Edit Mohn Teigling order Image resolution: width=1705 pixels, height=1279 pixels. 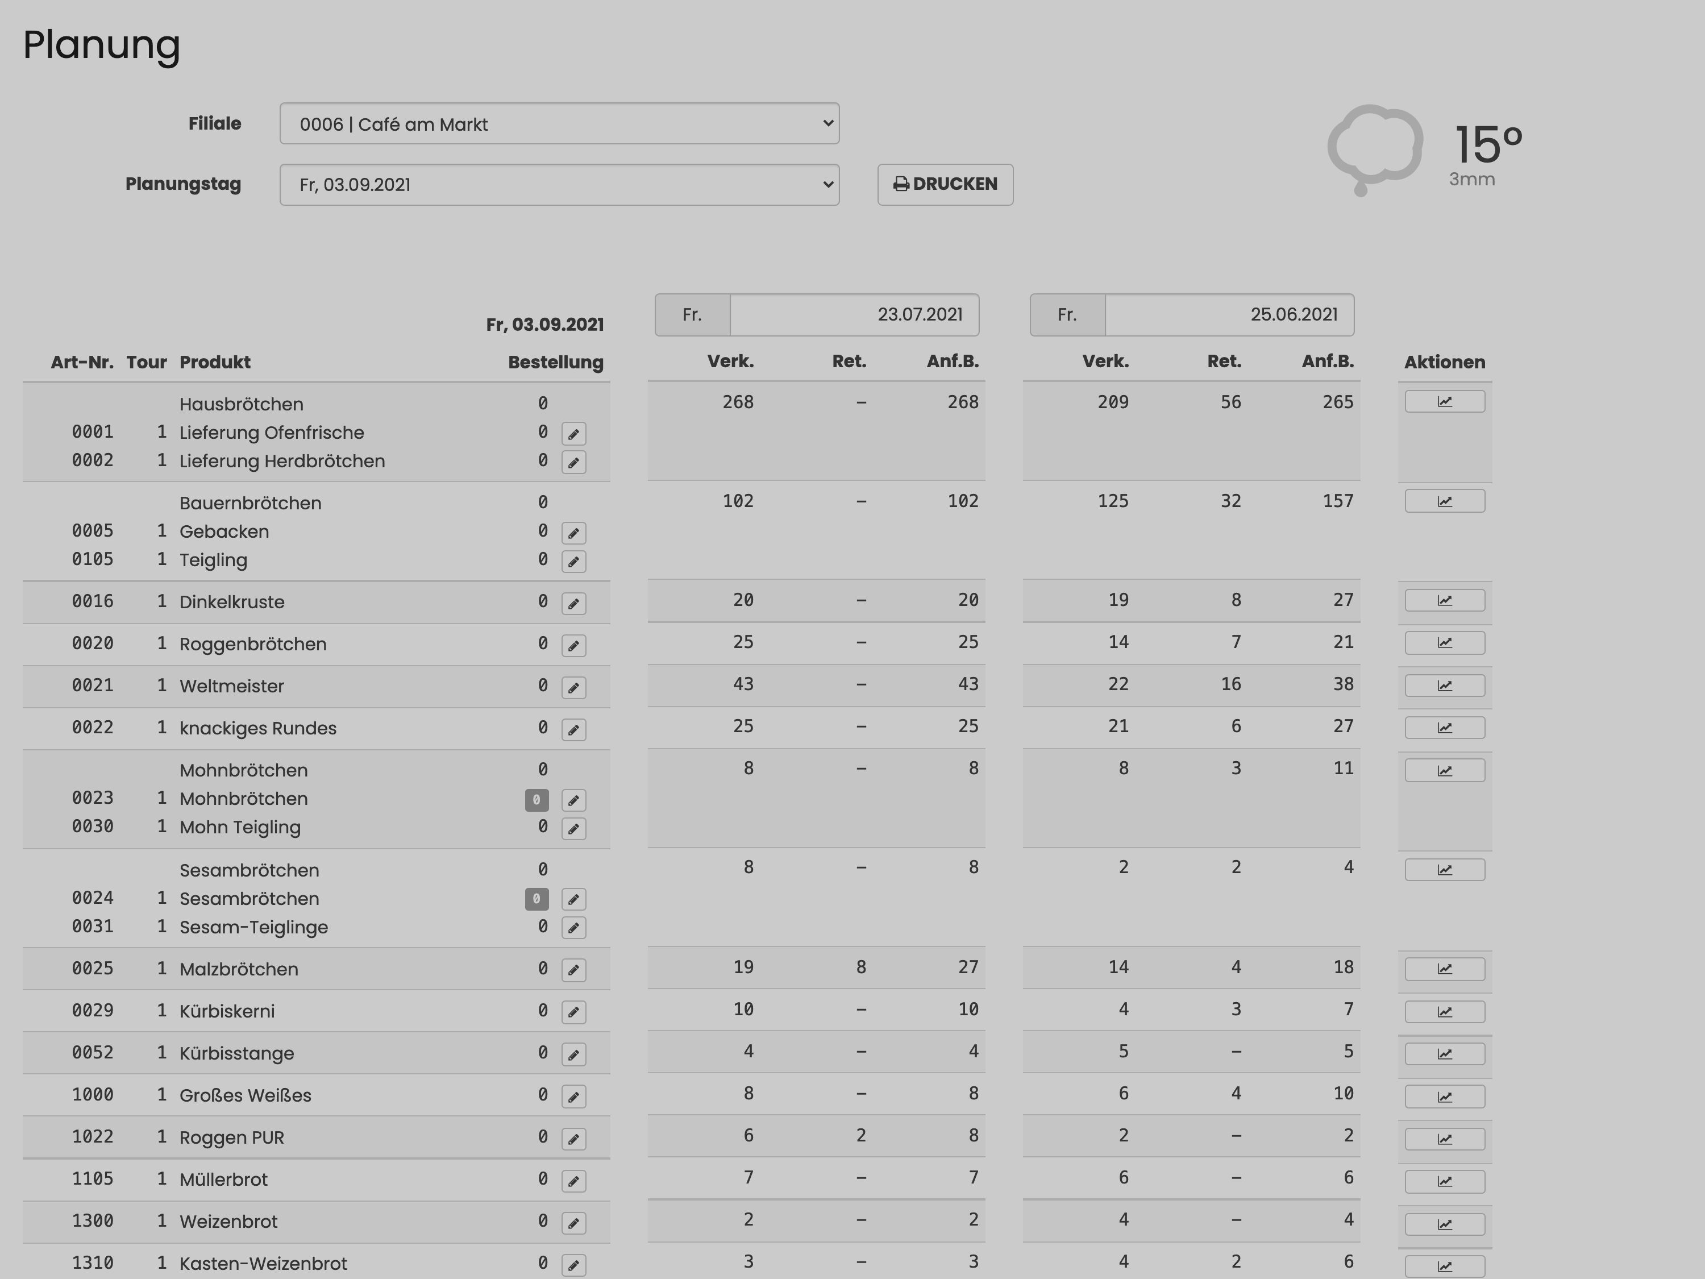(573, 829)
